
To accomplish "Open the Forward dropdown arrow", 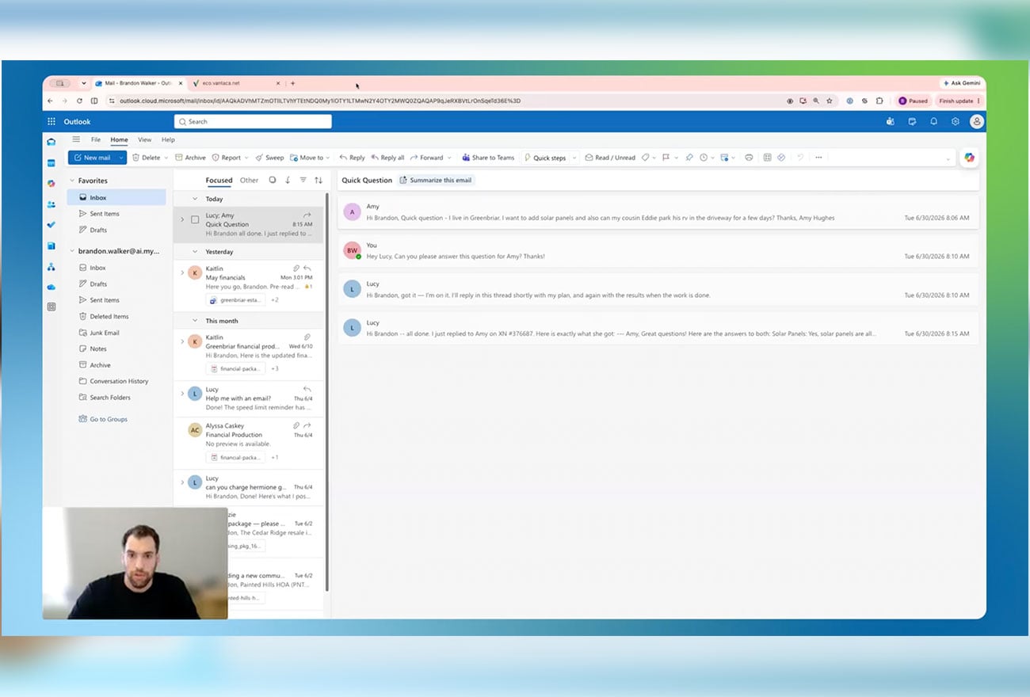I will pos(449,158).
